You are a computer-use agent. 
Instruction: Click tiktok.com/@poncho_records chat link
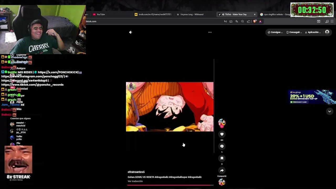[32, 85]
